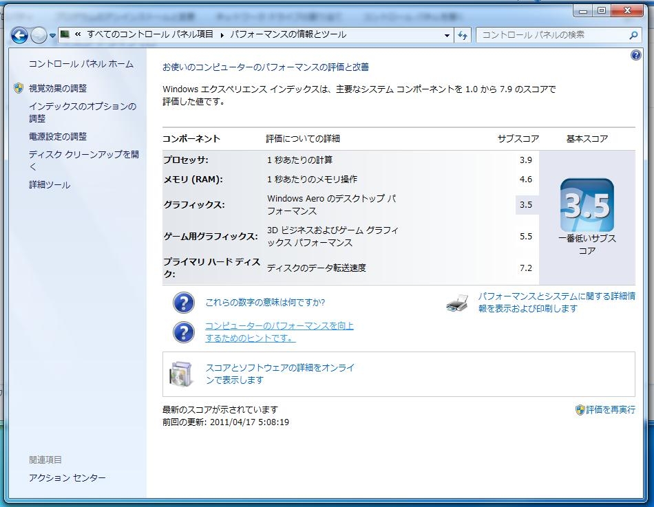Viewport: 654px width, 507px height.
Task: Click the control panel icon in address bar
Action: (x=65, y=34)
